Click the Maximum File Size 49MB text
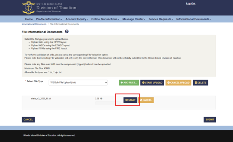Screen dimensions: 233x142 37,68
